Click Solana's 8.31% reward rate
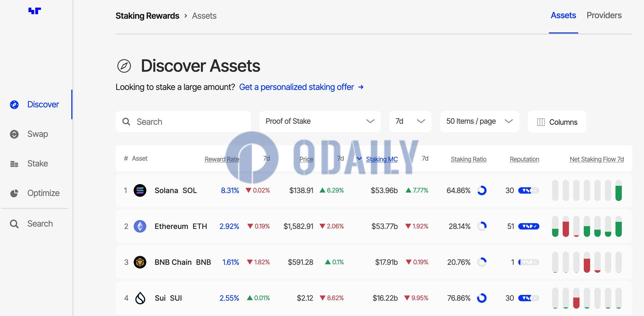This screenshot has height=316, width=644. pos(230,190)
